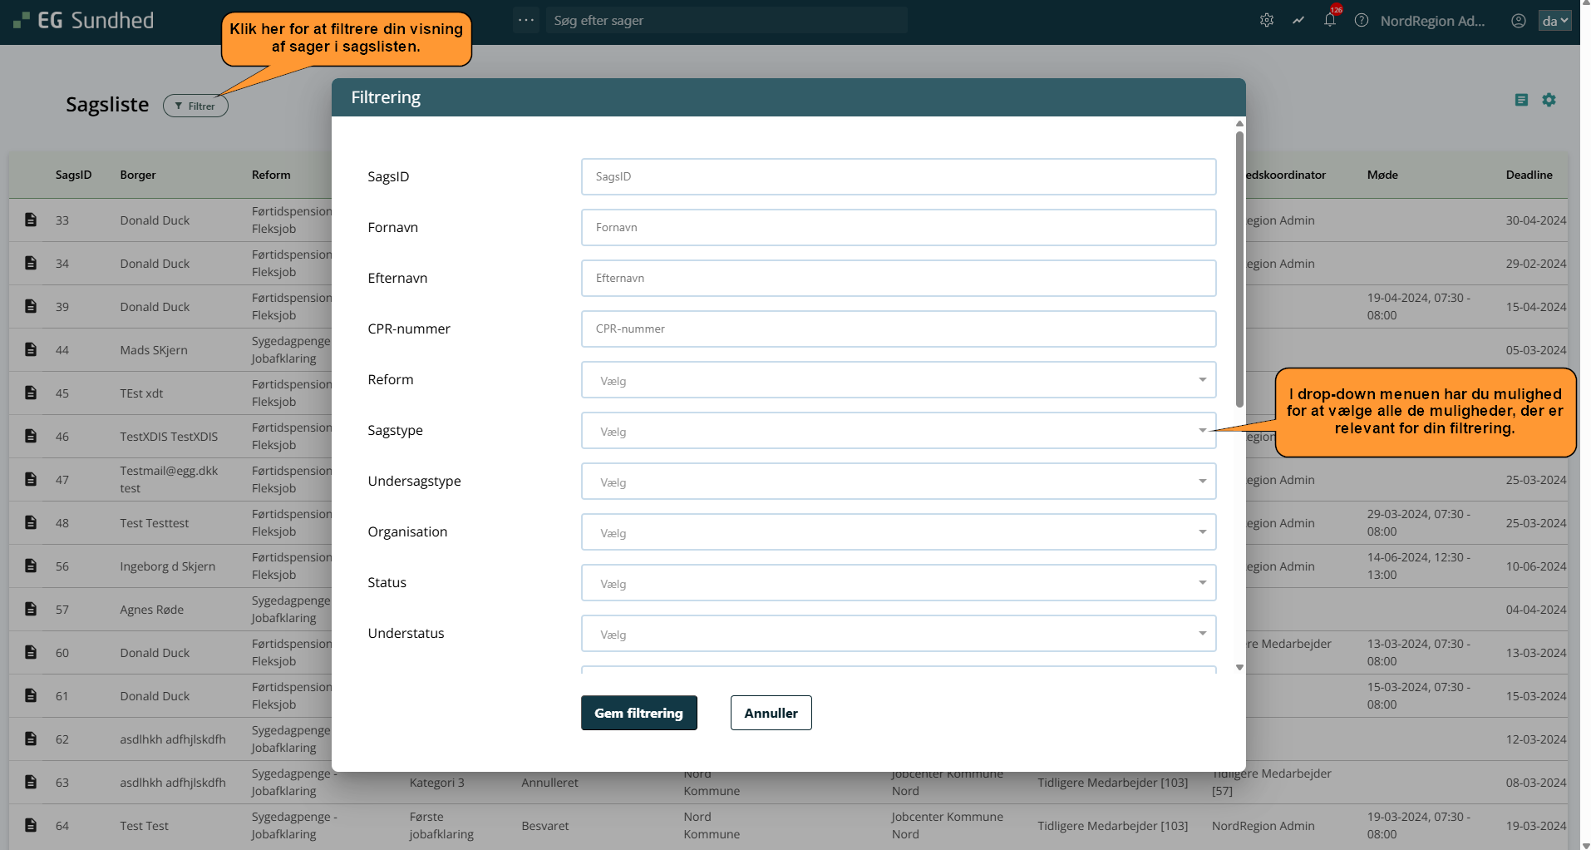The width and height of the screenshot is (1591, 850).
Task: Open document icon for case 44
Action: click(x=31, y=349)
